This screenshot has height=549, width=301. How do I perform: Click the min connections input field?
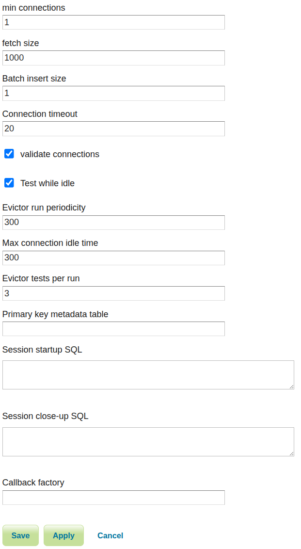[113, 22]
